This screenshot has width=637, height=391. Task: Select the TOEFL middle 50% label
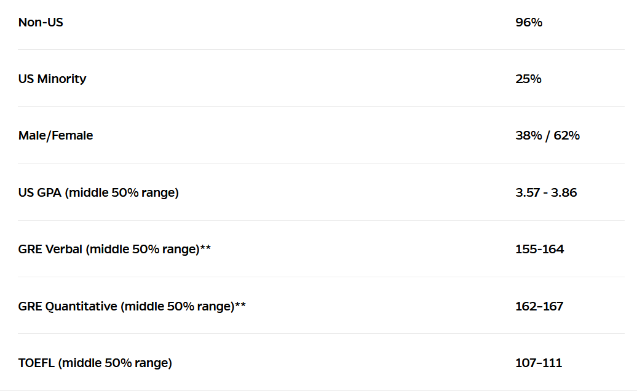pos(95,363)
